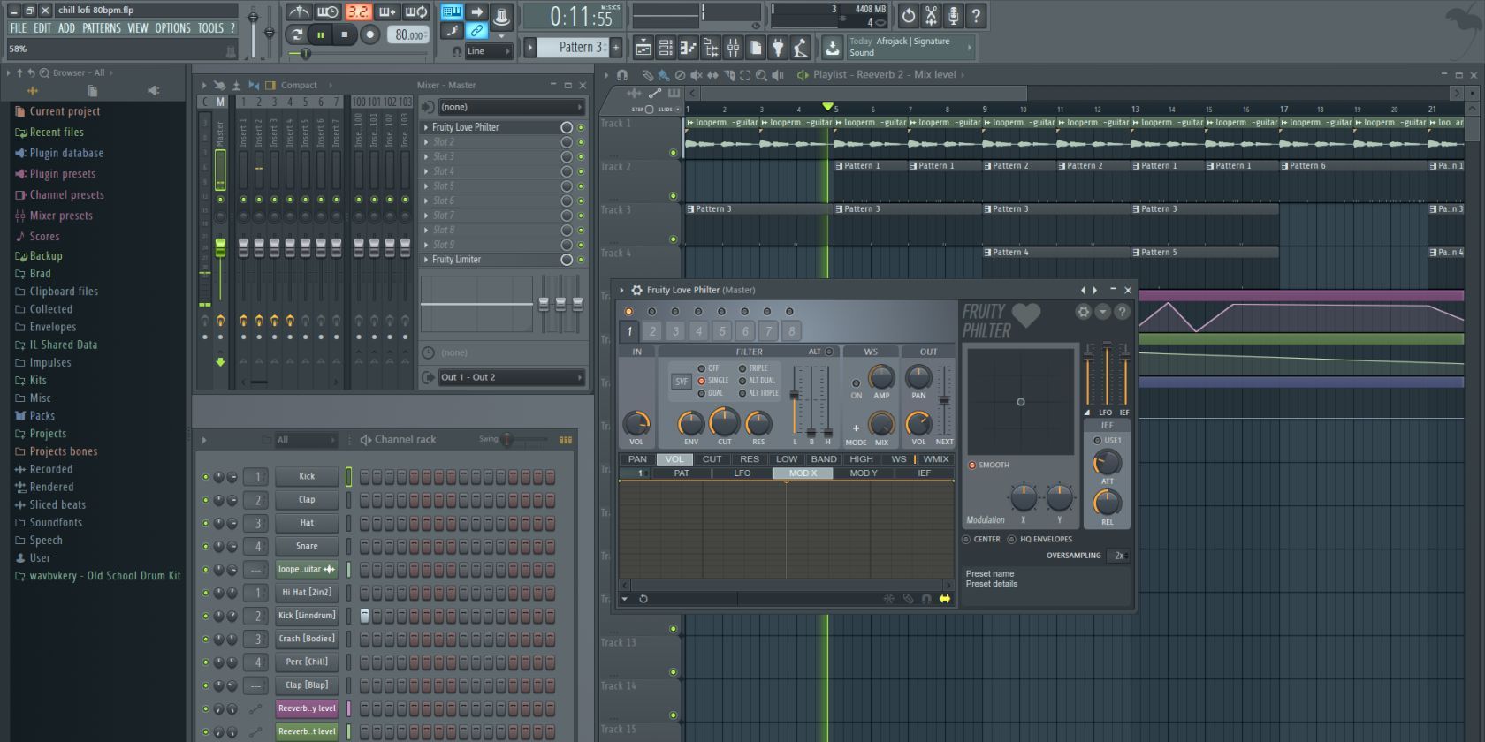1485x742 pixels.
Task: Open the Line snap dropdown
Action: (x=488, y=51)
